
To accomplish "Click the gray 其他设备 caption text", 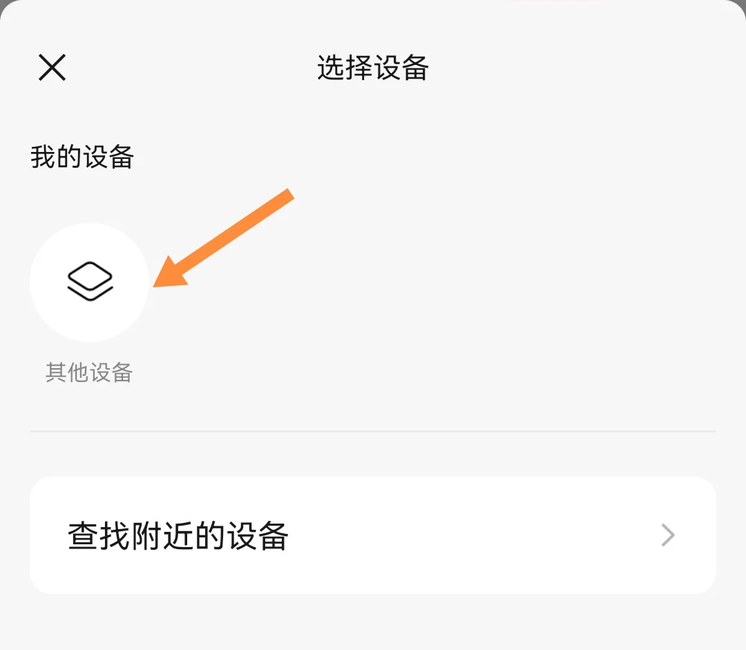I will click(x=89, y=372).
